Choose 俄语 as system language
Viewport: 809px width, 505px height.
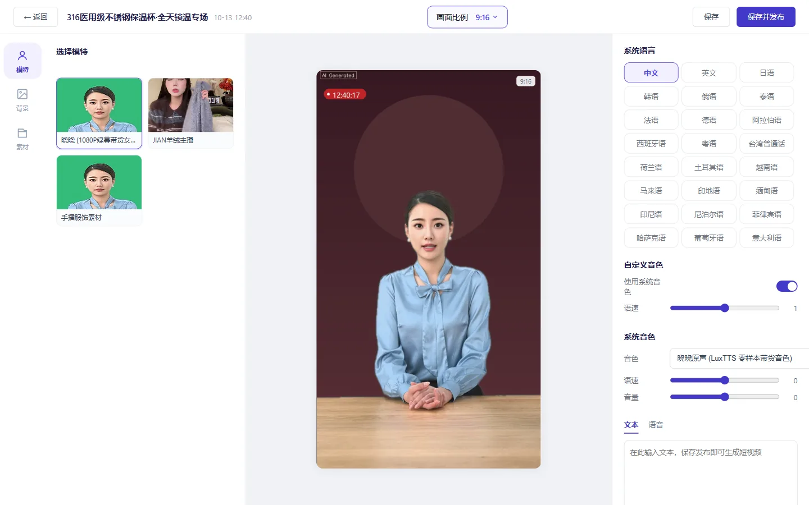point(709,97)
